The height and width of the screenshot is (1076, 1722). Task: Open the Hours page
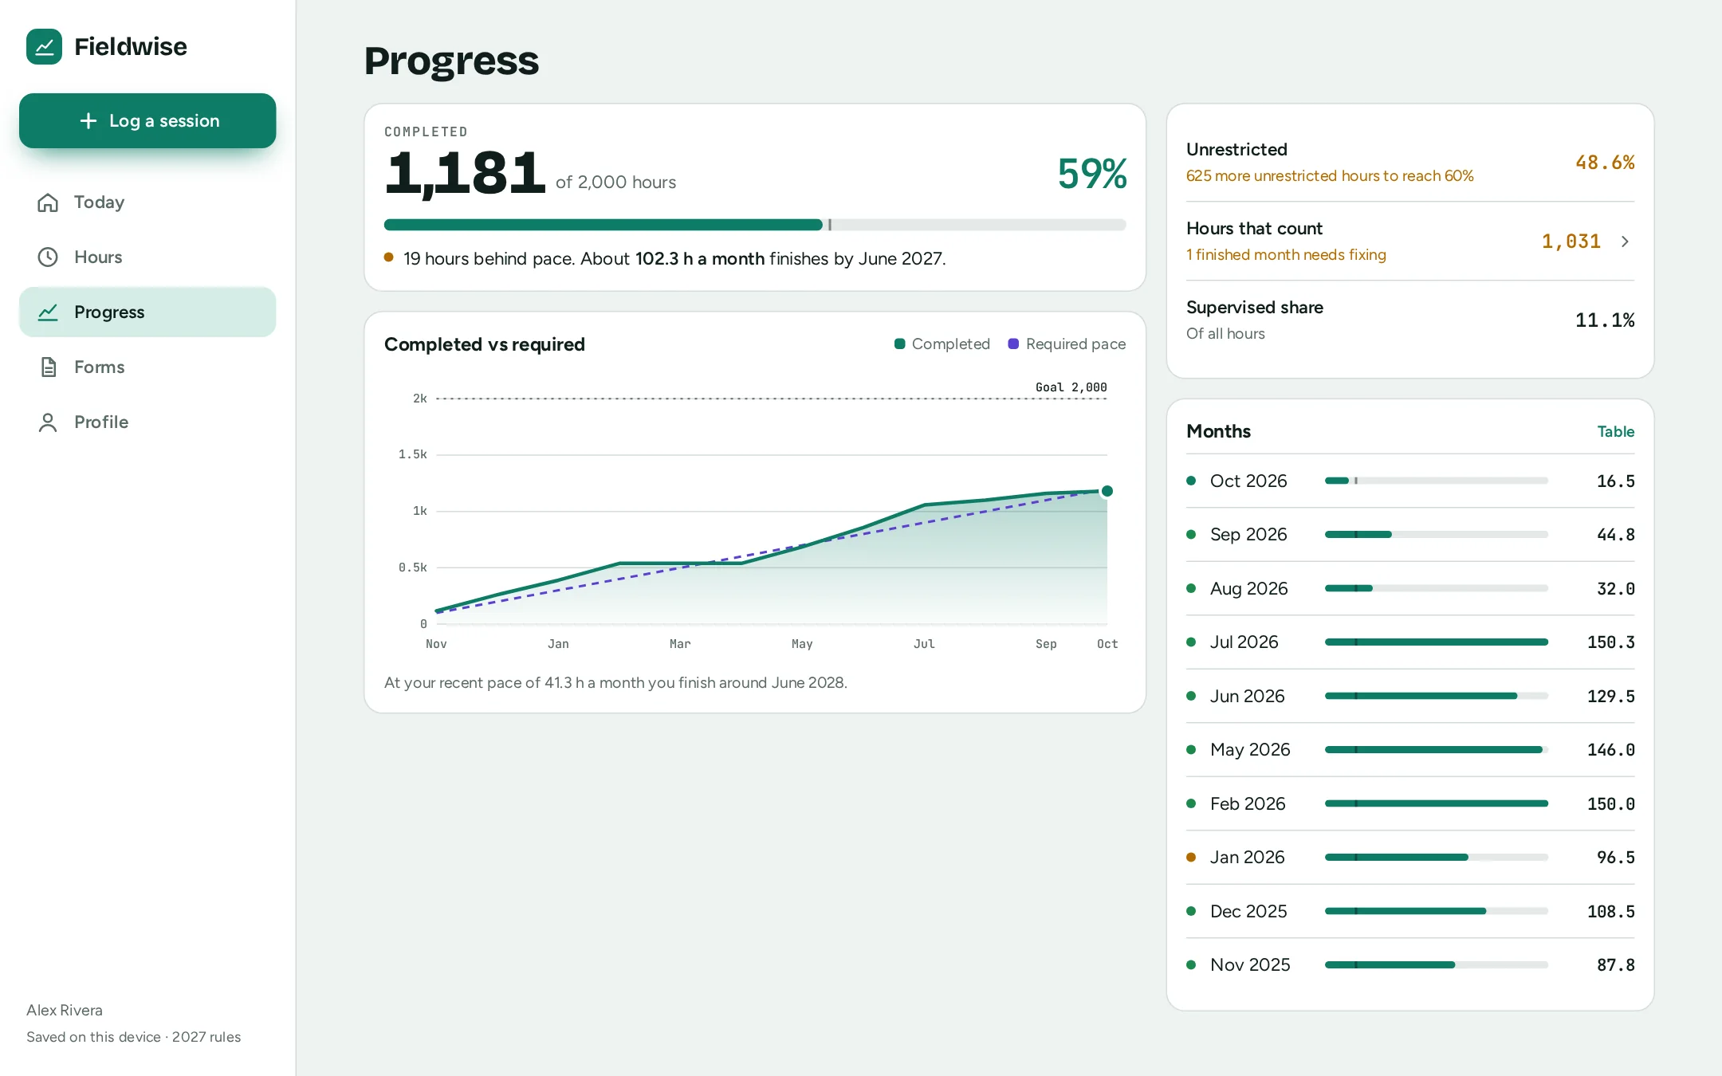[x=147, y=257]
